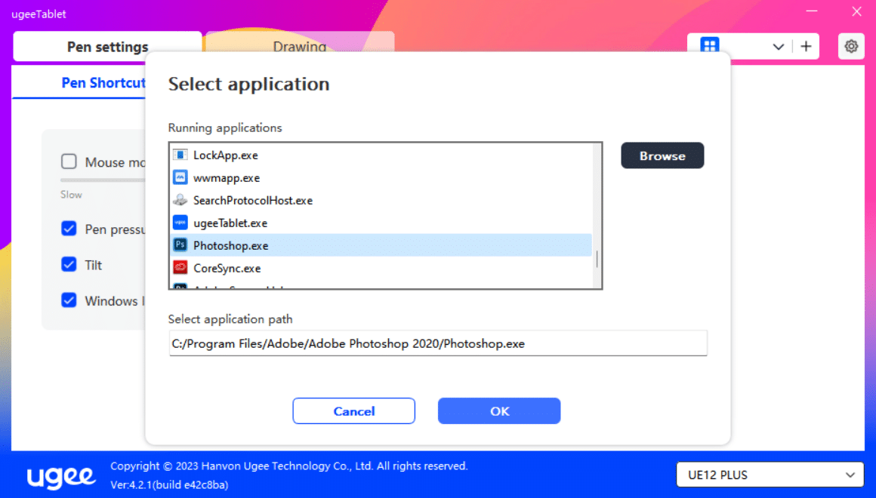Viewport: 876px width, 498px height.
Task: Click the ugee logo in footer
Action: 61,476
